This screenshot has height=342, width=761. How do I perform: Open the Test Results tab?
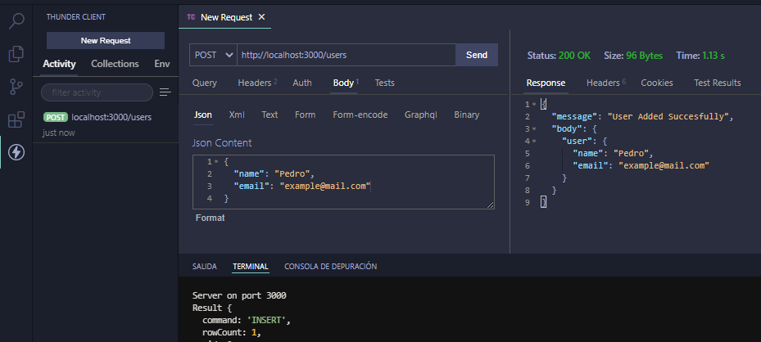[718, 83]
